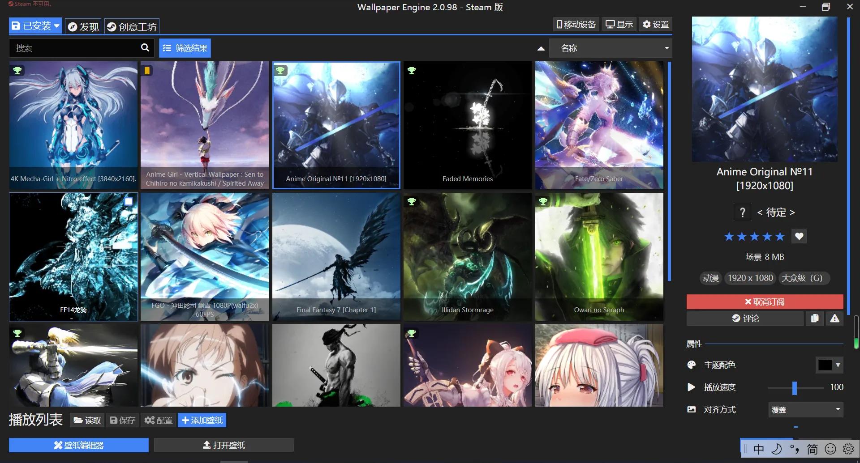Viewport: 860px width, 463px height.
Task: Click trophy icon on Anime Original №11
Action: tap(280, 70)
